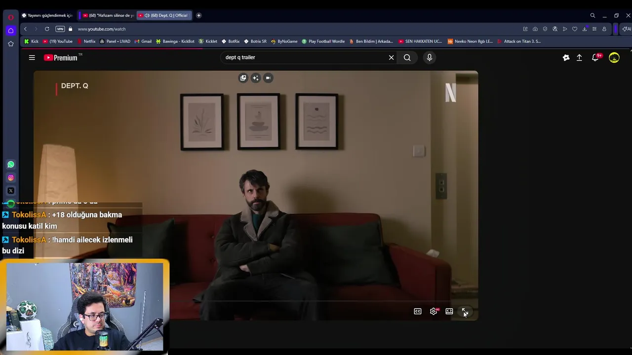The image size is (632, 355).
Task: Toggle the Opera VPN badge
Action: coord(60,29)
